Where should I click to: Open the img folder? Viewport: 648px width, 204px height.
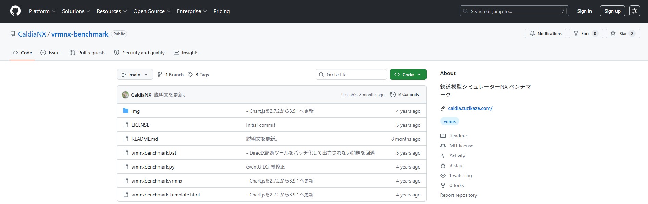pos(136,111)
